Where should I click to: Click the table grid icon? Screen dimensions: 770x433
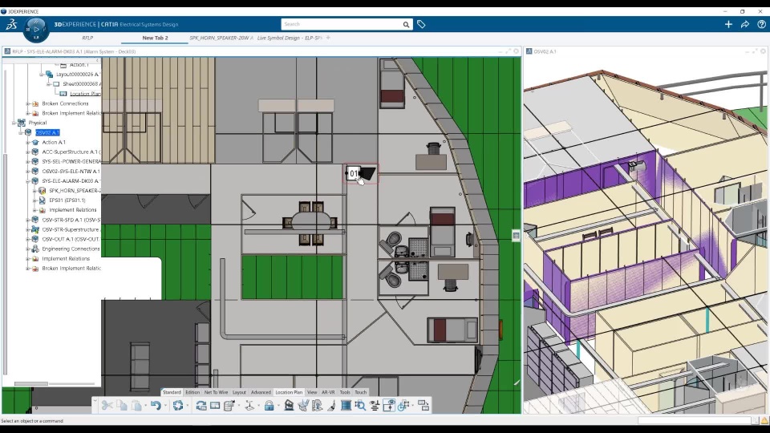coord(215,406)
